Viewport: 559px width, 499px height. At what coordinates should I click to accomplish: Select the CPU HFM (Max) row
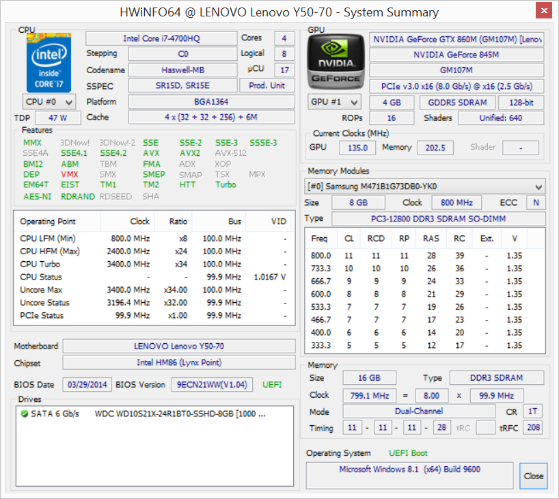click(154, 251)
